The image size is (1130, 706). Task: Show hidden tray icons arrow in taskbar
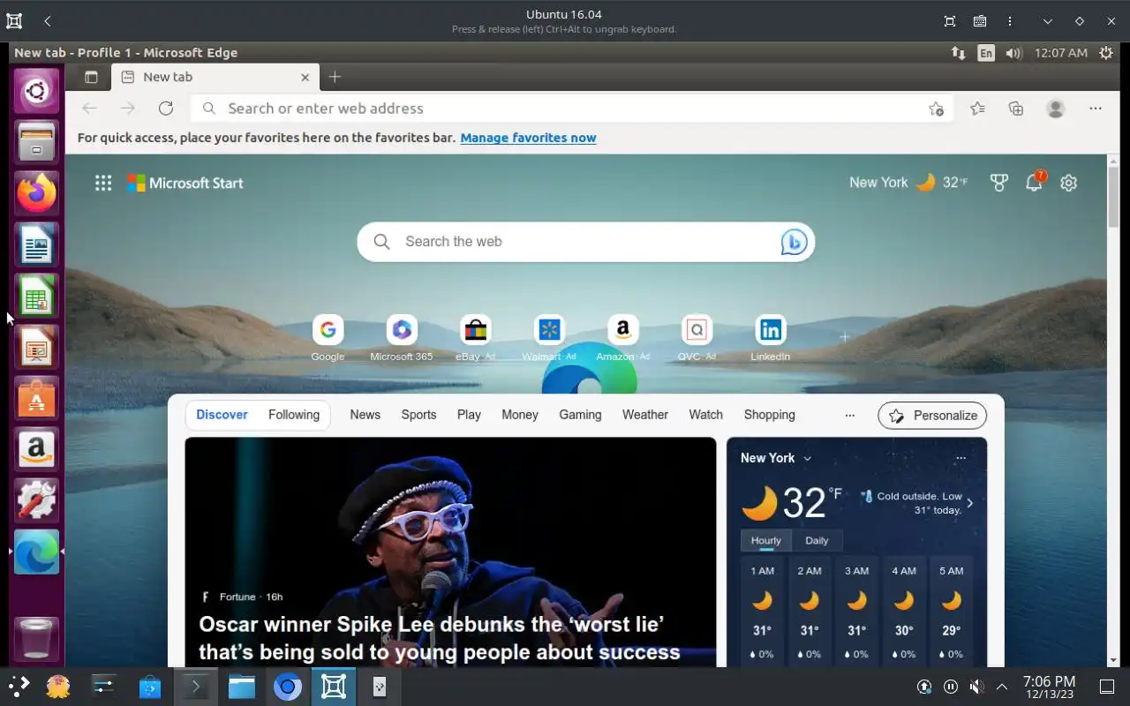coord(1002,687)
